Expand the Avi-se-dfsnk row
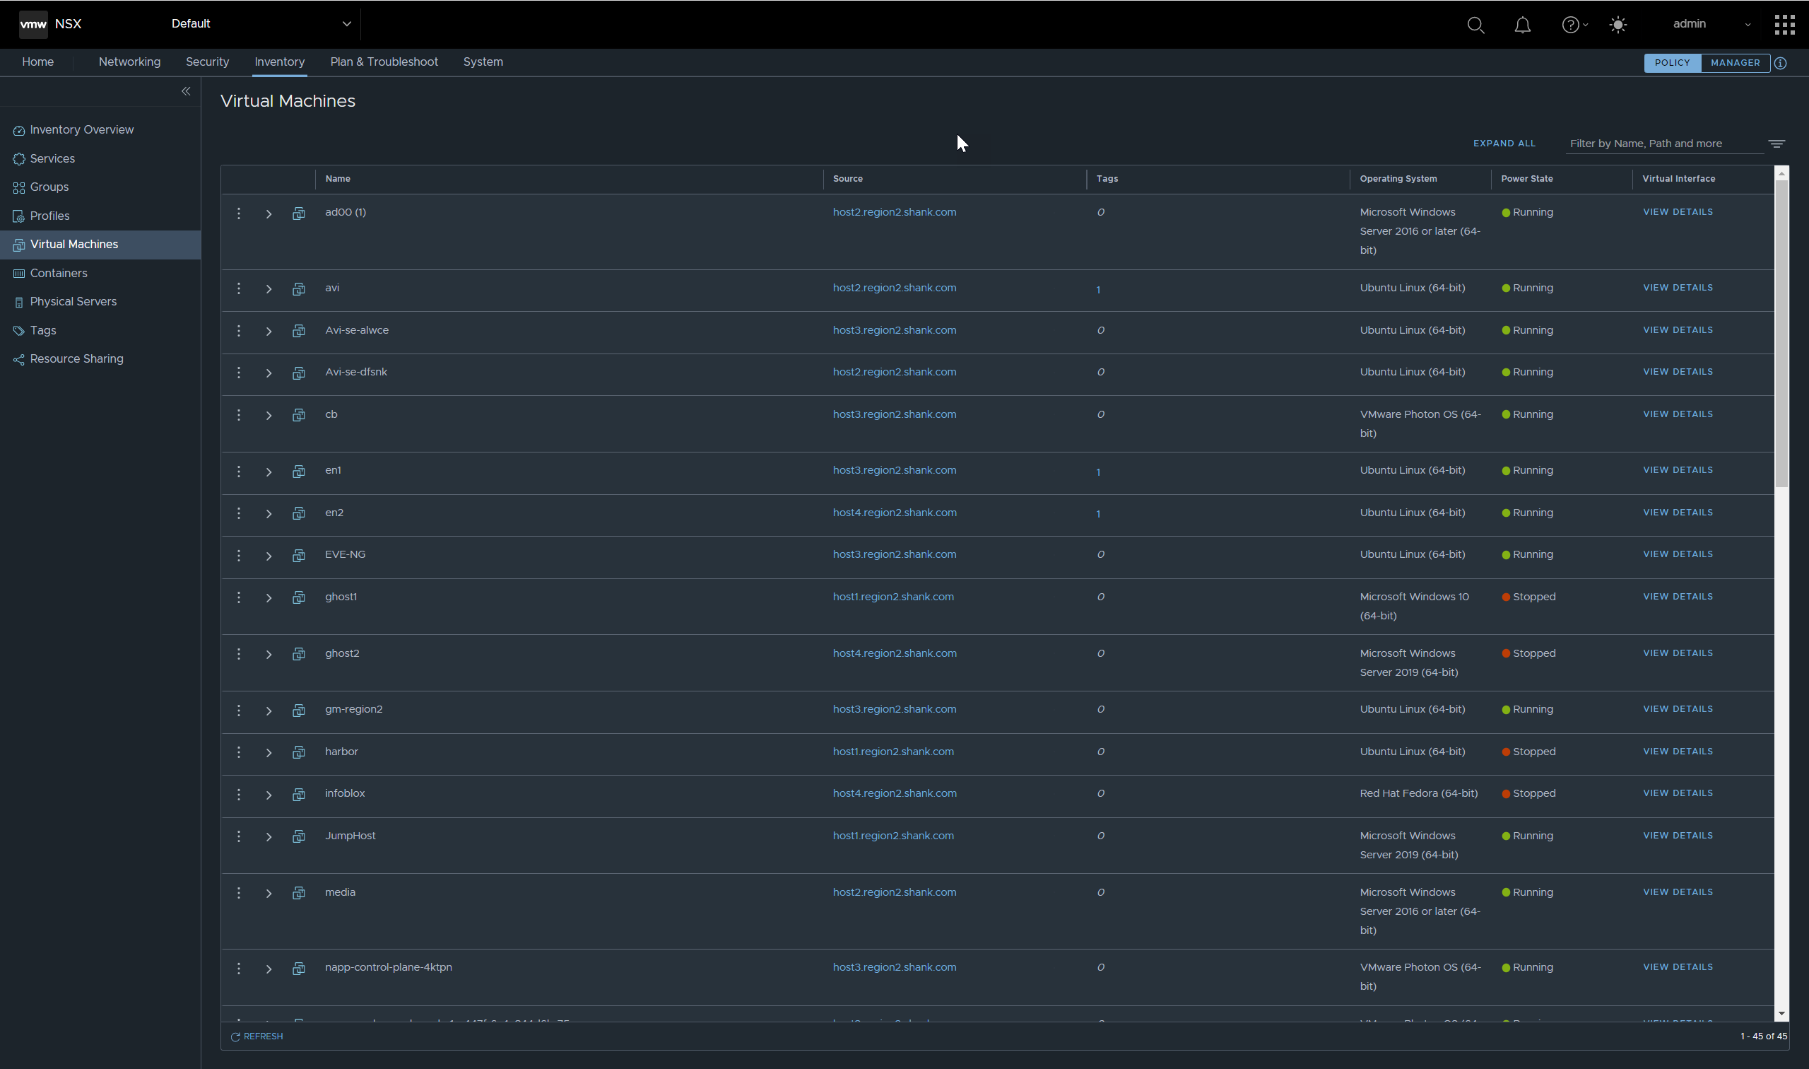The height and width of the screenshot is (1069, 1809). 269,374
